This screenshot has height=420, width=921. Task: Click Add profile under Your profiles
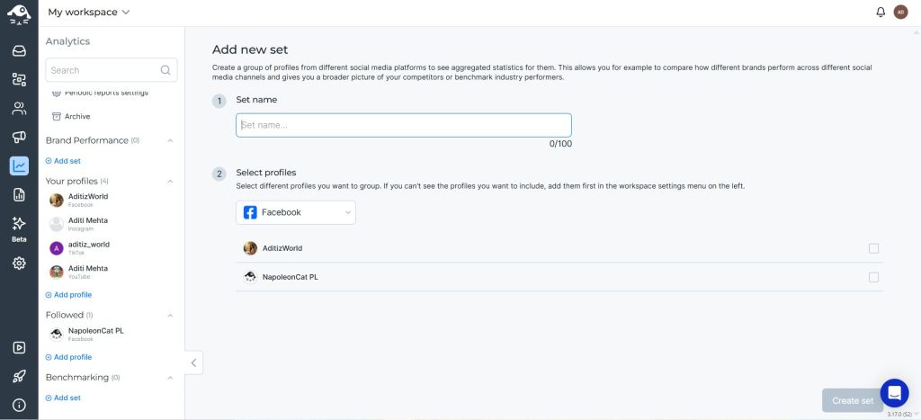point(68,295)
